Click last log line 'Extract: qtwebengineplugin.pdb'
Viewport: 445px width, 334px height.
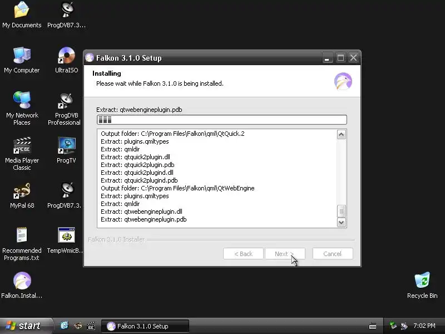[x=144, y=219]
